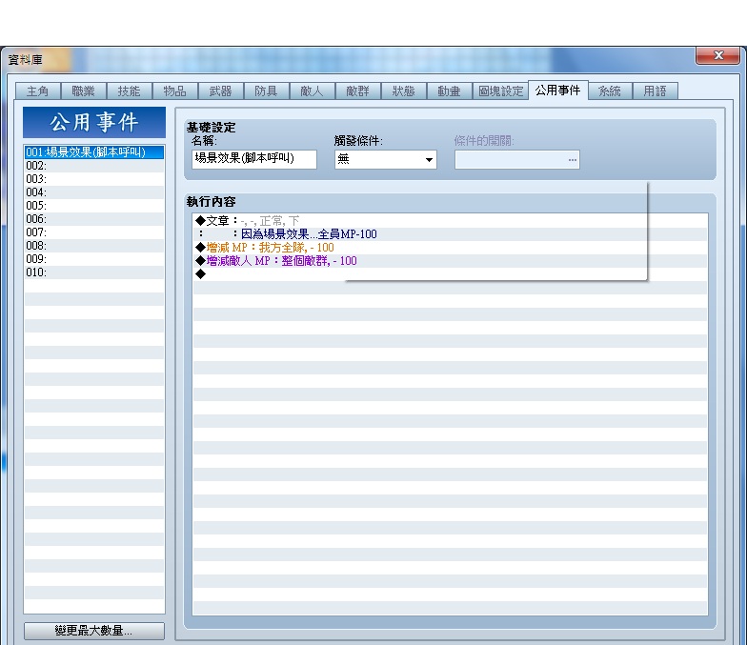Switch to the 主角 tab
Image resolution: width=747 pixels, height=645 pixels.
(38, 91)
